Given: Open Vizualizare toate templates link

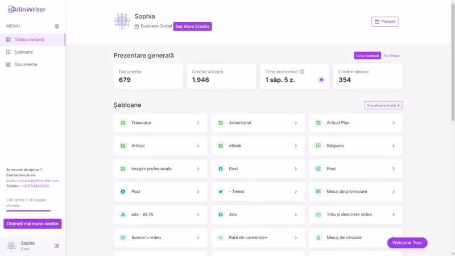Looking at the screenshot, I should point(383,105).
